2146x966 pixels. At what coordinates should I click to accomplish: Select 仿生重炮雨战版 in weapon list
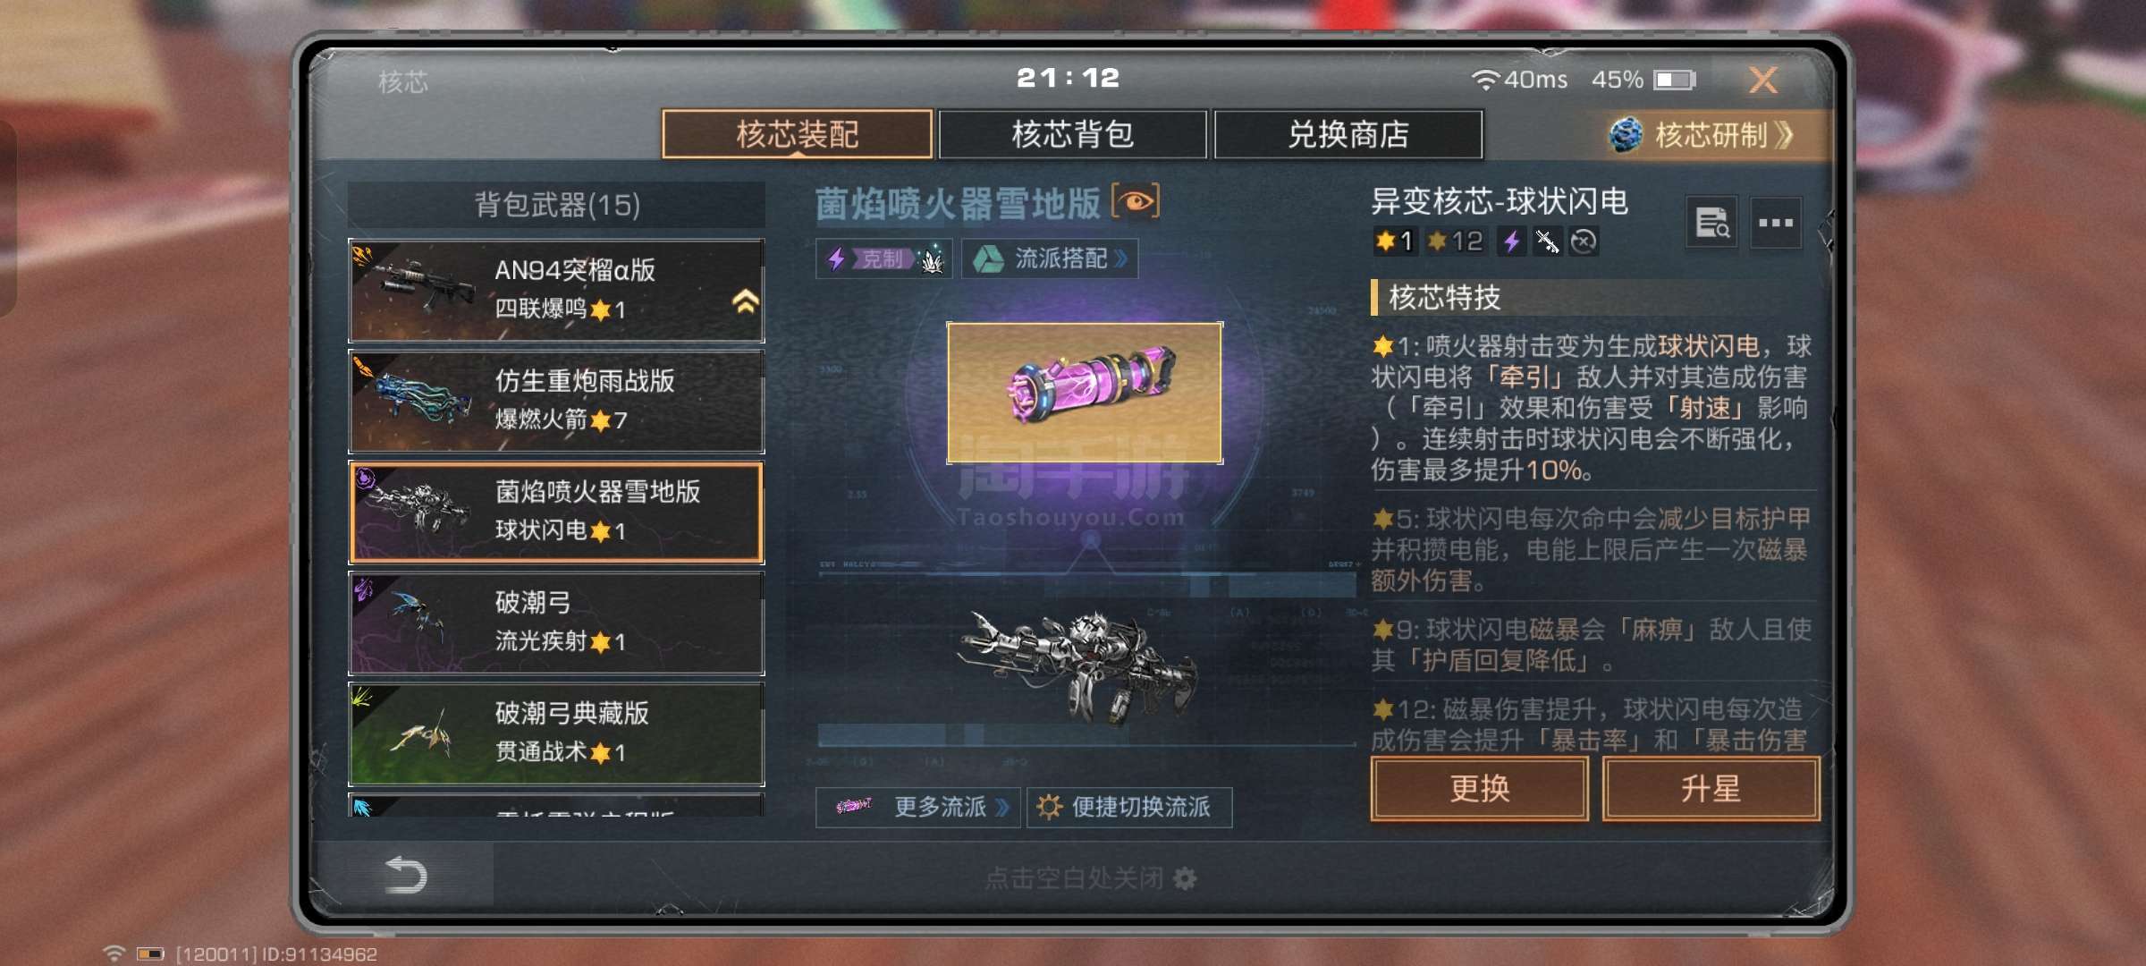coord(556,402)
